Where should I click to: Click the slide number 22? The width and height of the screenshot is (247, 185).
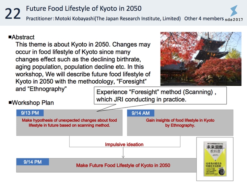pyautogui.click(x=13, y=14)
